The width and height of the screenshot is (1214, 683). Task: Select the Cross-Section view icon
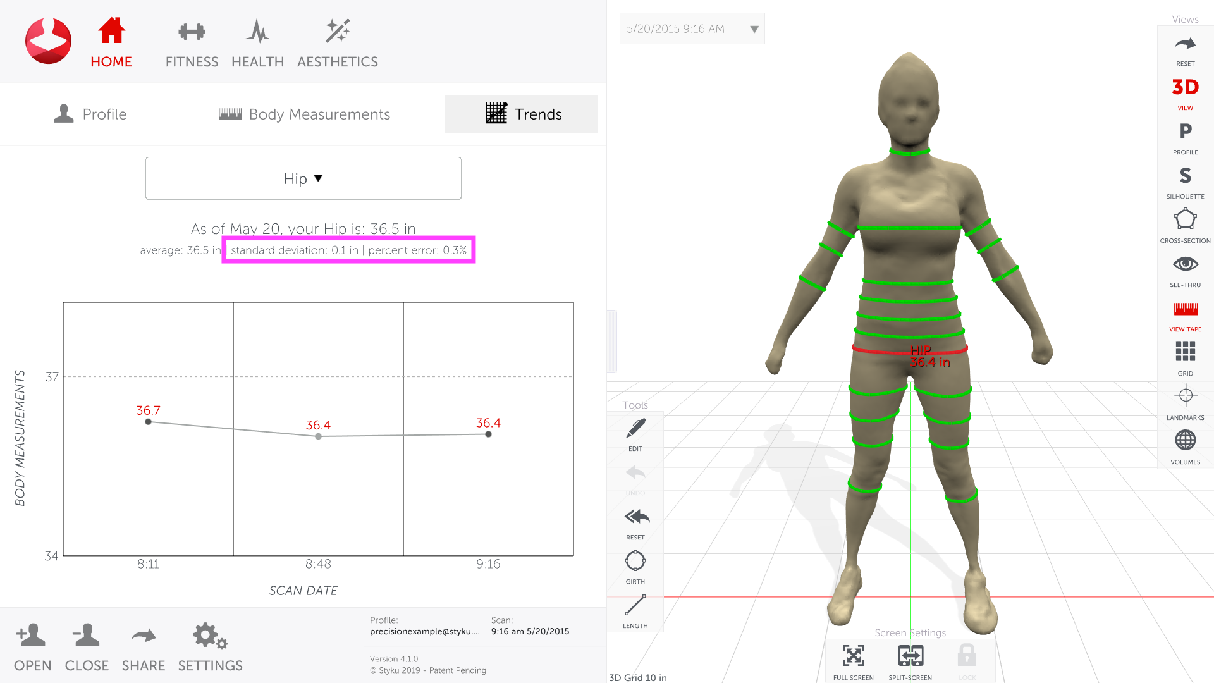pyautogui.click(x=1185, y=220)
